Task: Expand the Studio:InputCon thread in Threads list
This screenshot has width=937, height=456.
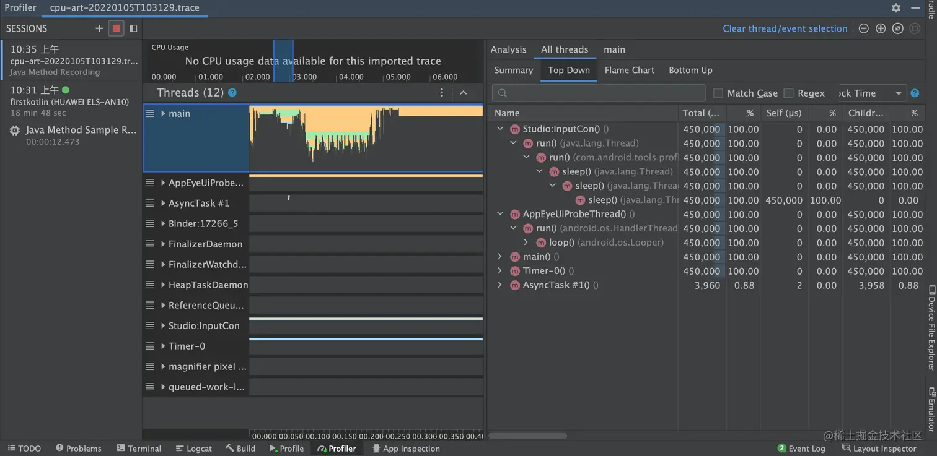Action: coord(163,325)
